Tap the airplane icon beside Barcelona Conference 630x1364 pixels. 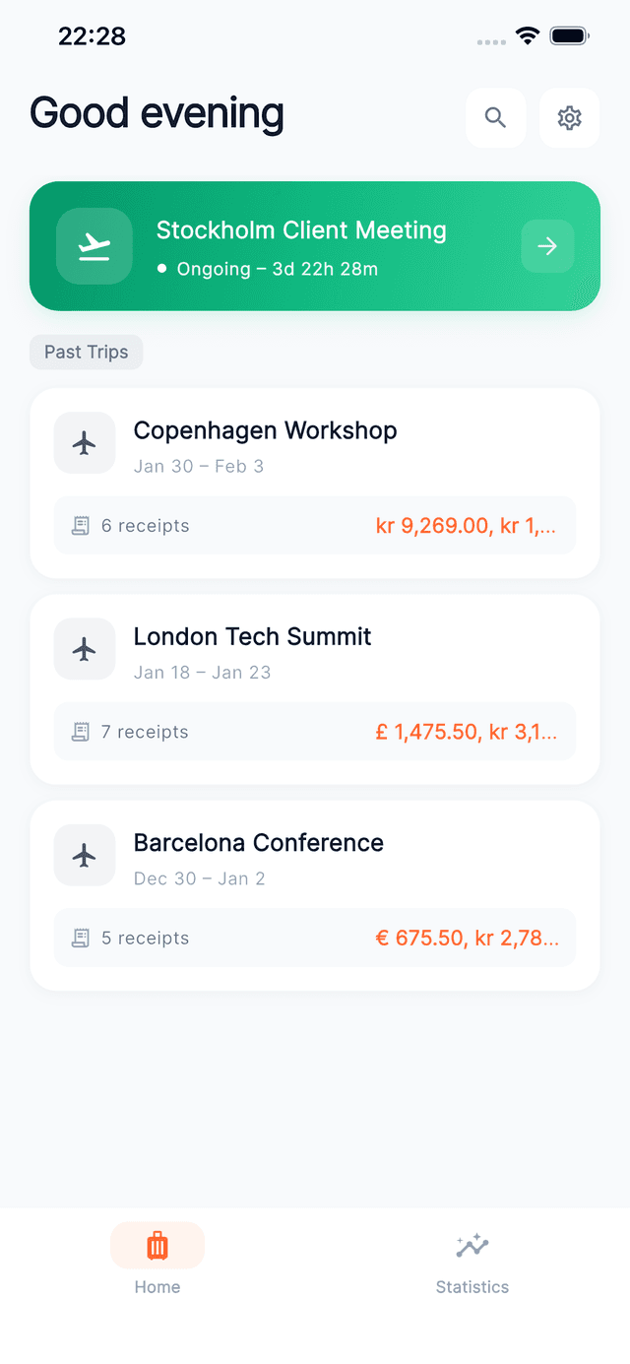tap(85, 855)
